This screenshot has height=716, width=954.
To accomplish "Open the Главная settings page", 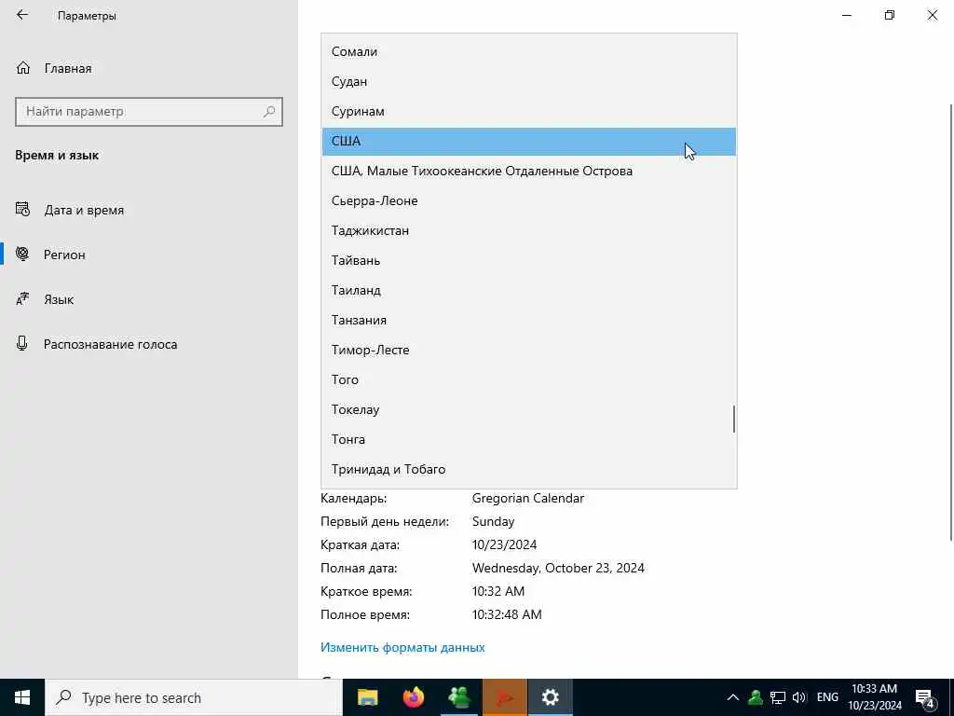I will click(149, 67).
